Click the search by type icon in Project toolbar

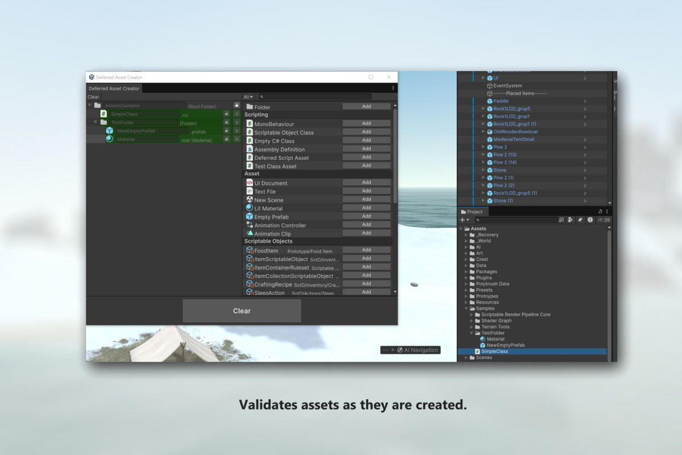click(570, 219)
